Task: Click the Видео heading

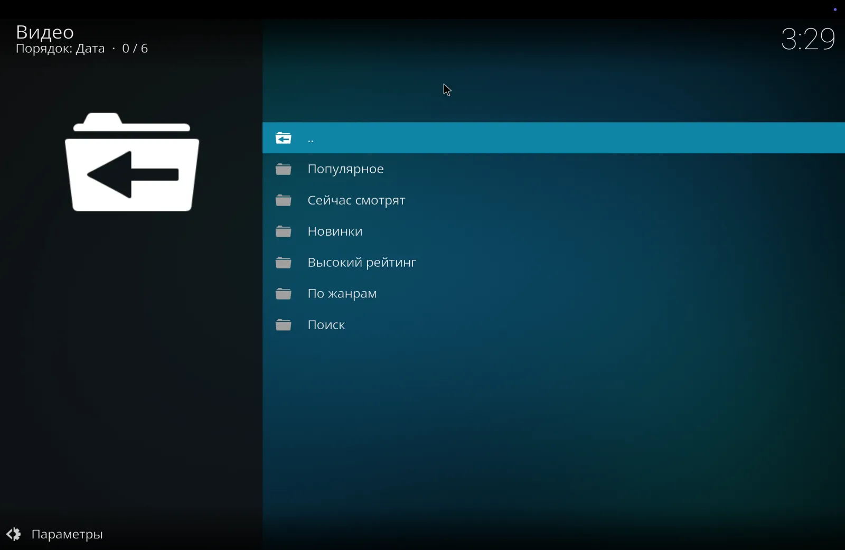Action: tap(45, 32)
